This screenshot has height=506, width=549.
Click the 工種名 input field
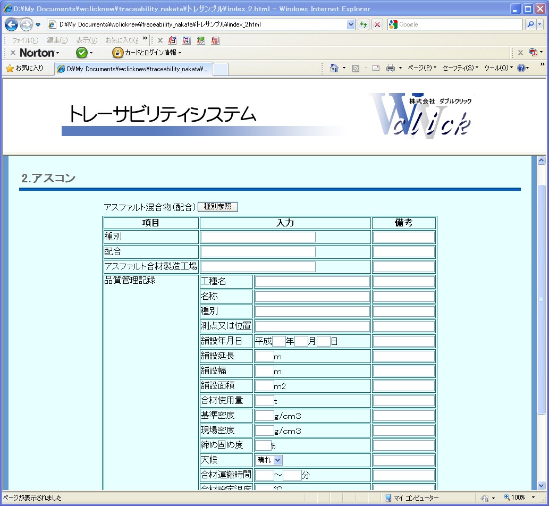tap(312, 282)
